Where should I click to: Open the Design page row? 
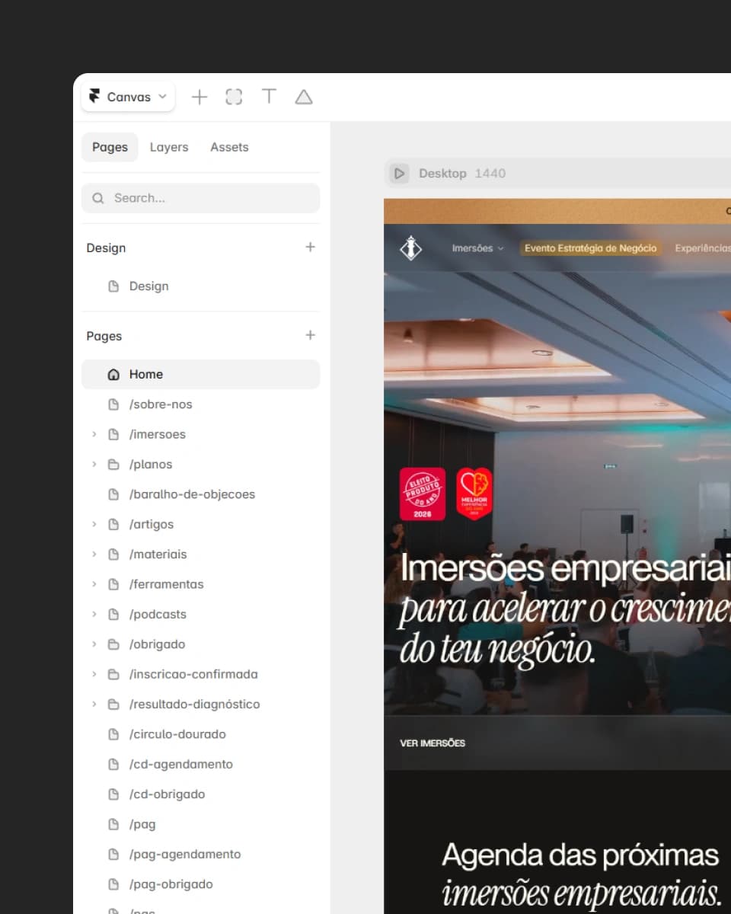tap(201, 286)
